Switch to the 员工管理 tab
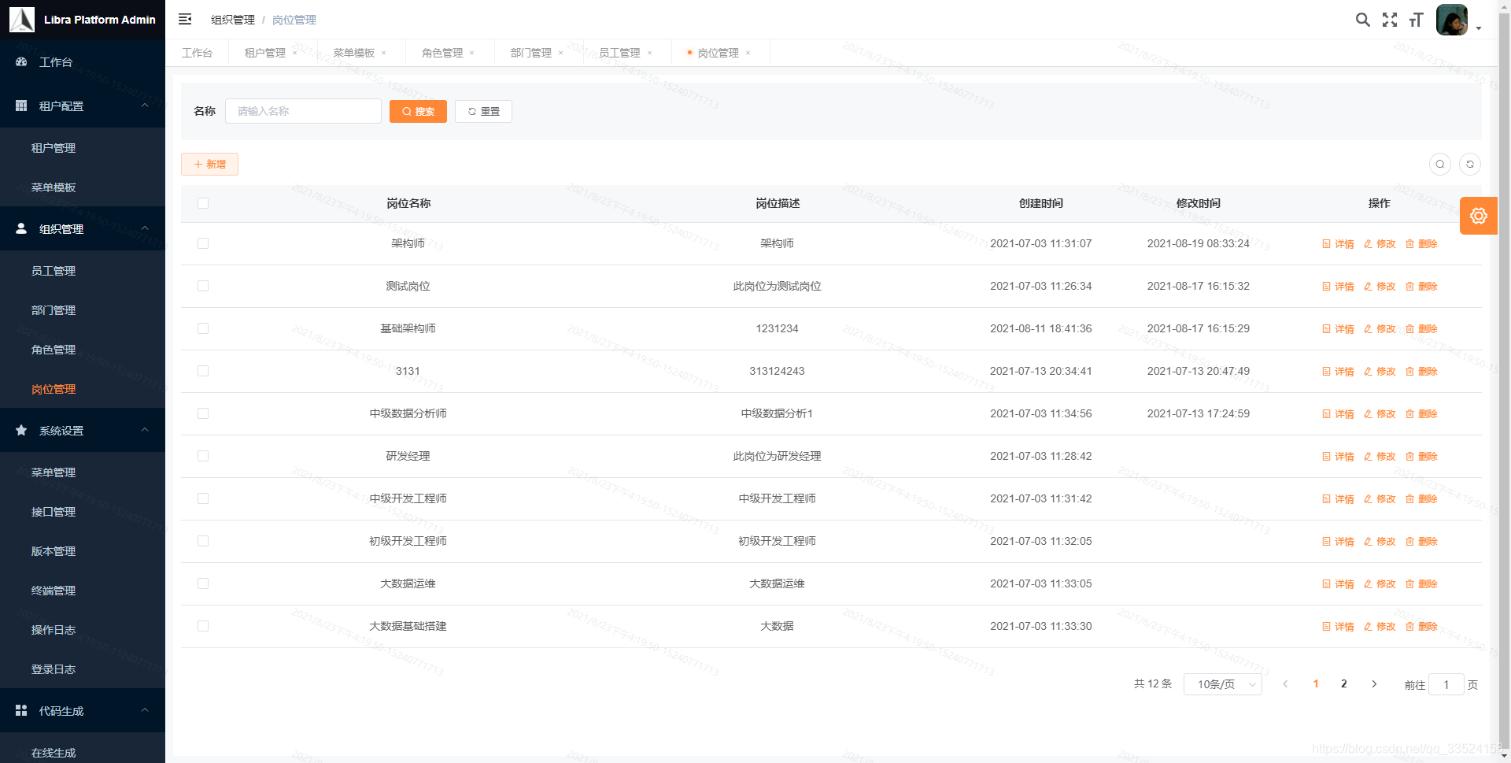The height and width of the screenshot is (763, 1511). [x=619, y=52]
